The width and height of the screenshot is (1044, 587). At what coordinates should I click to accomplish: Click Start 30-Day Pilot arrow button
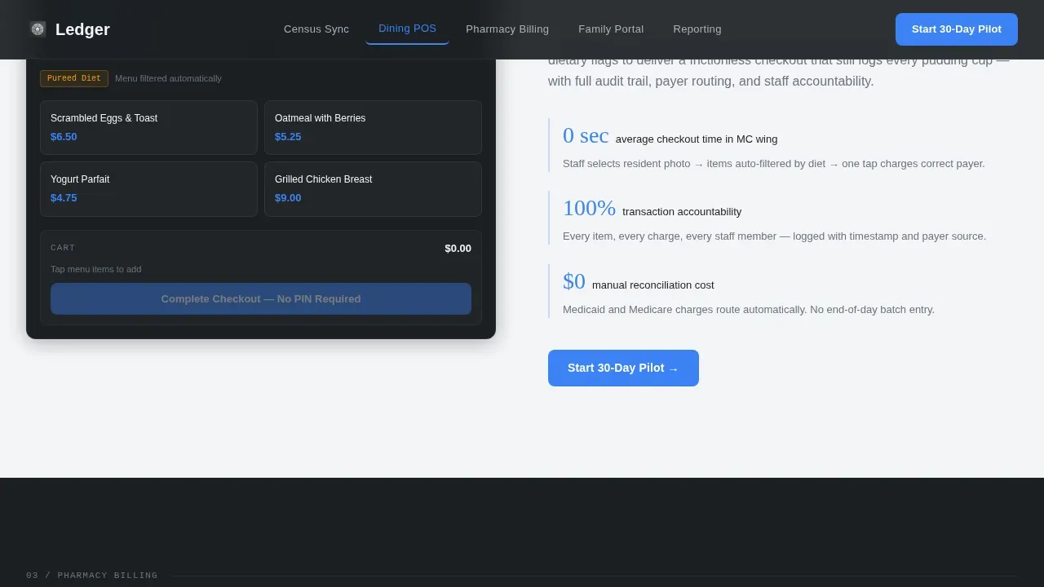point(623,368)
